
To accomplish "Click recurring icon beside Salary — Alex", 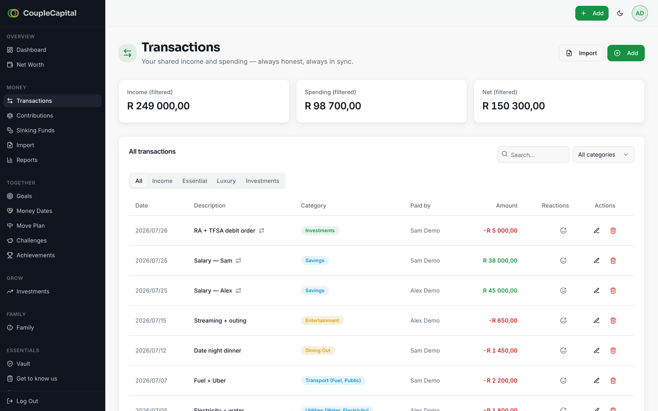I will click(x=239, y=290).
